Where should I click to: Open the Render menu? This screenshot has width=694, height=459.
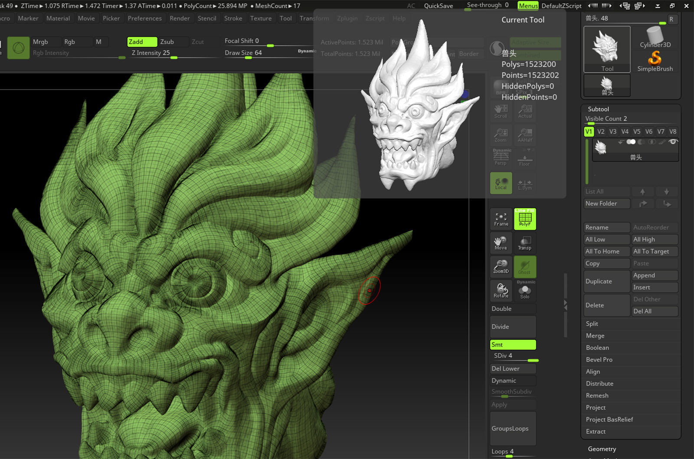180,18
